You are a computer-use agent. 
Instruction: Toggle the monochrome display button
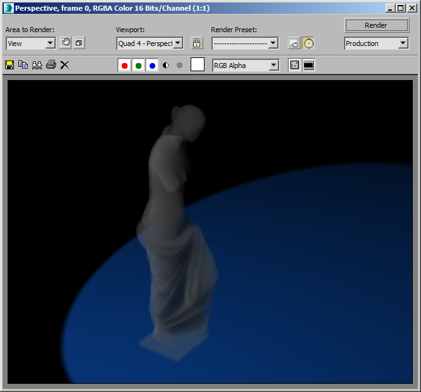180,65
